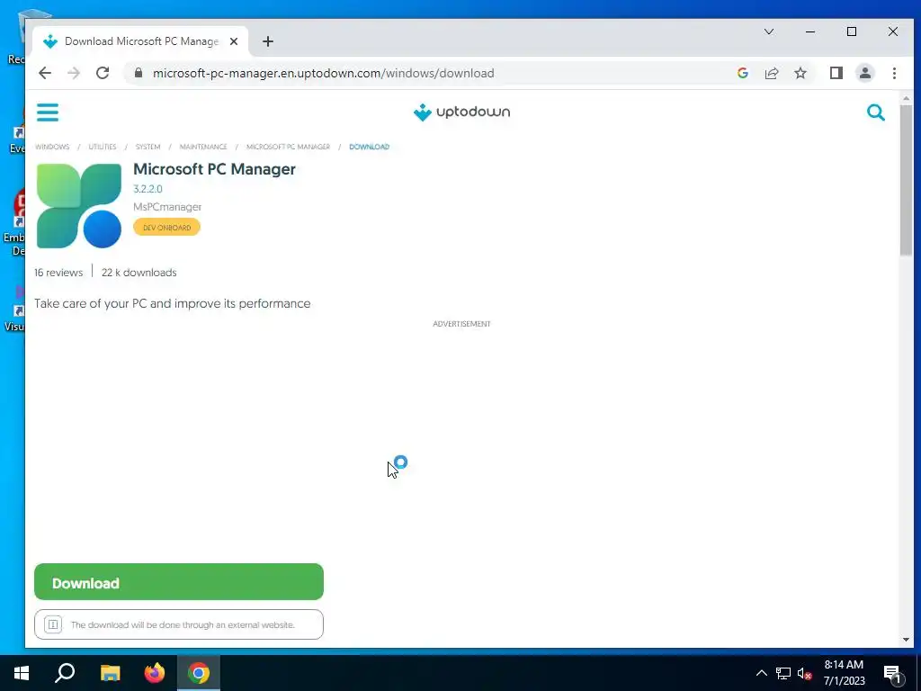Click the muted volume tray icon
Screen dimensions: 921x691
click(805, 673)
